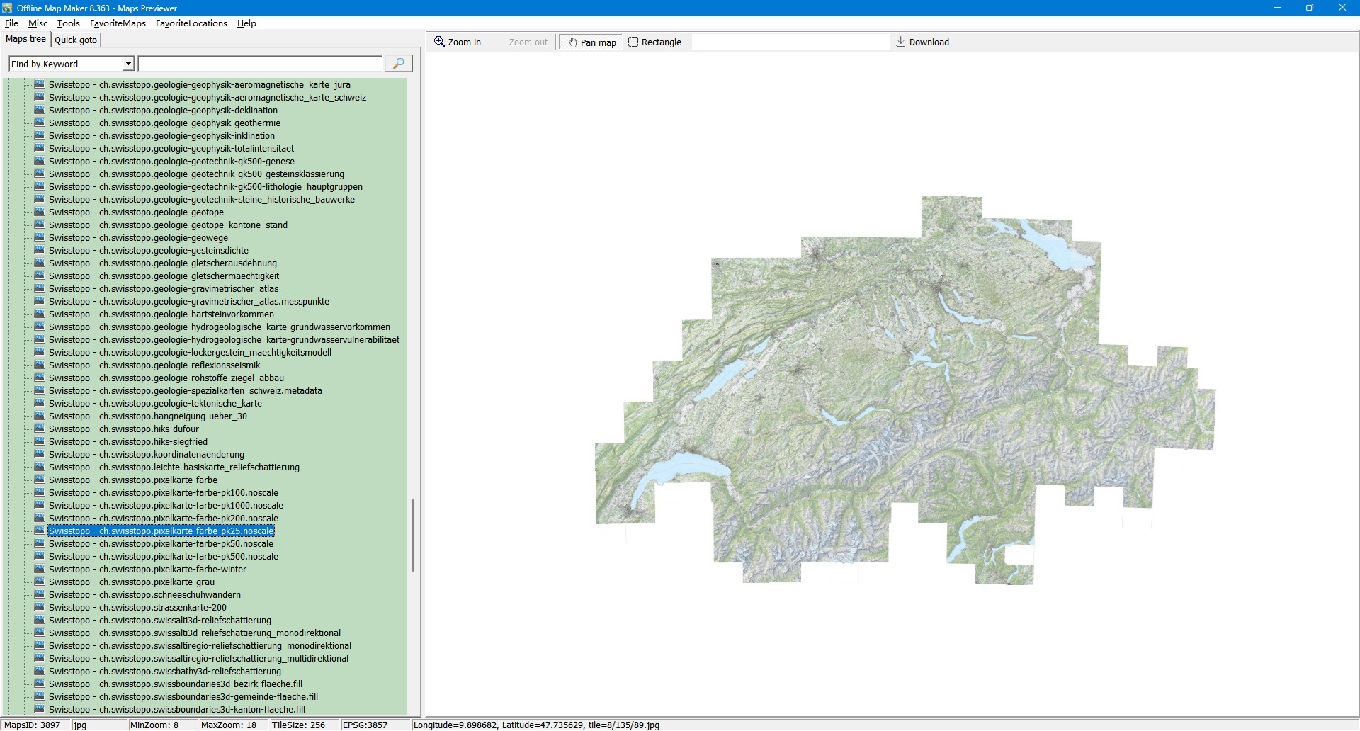Image resolution: width=1360 pixels, height=731 pixels.
Task: Open the FavoriteMaps menu
Action: point(118,23)
